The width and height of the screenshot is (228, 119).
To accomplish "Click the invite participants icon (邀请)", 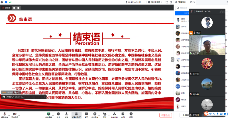I will click(66, 114).
